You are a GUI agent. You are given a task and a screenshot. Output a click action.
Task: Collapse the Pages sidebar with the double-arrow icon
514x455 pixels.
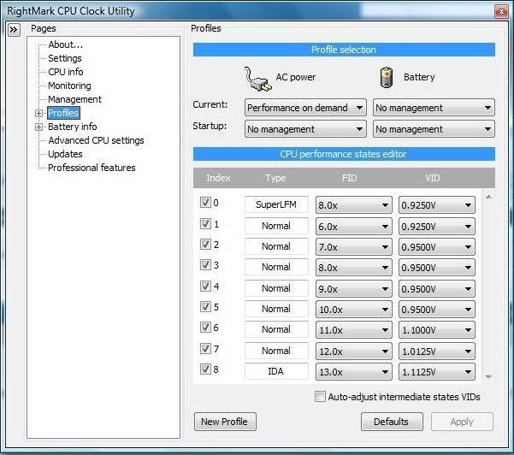(14, 30)
